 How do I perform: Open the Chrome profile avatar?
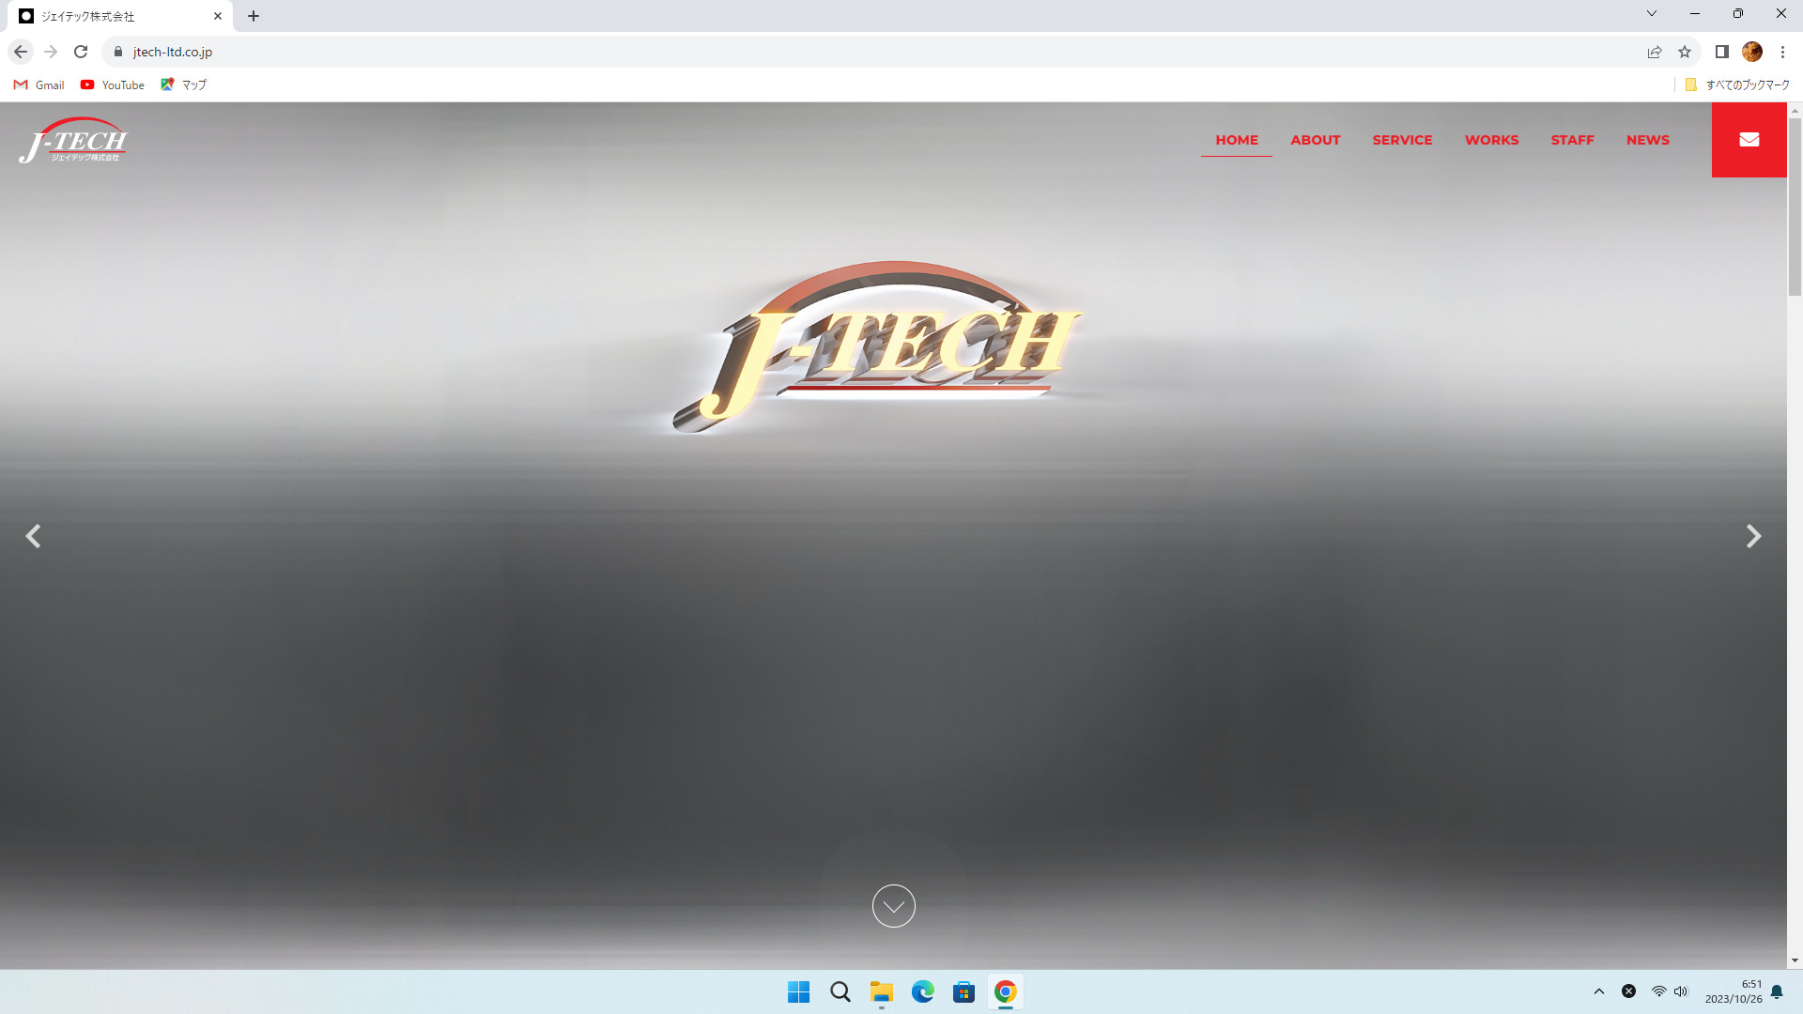click(x=1751, y=52)
